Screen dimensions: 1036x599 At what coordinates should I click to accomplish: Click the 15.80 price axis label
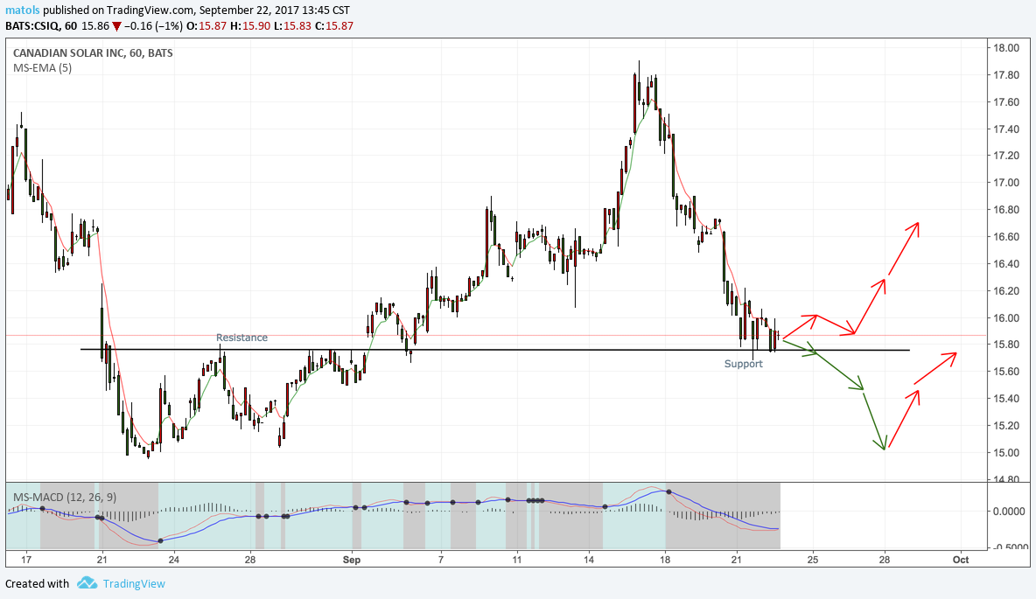[x=1005, y=345]
